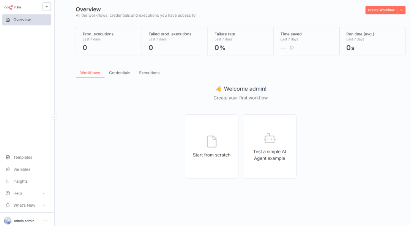Click Time saved label
The height and width of the screenshot is (226, 410).
[291, 34]
